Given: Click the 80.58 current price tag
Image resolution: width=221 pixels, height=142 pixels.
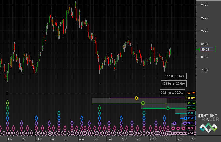Looking at the screenshot, I should coord(208,50).
